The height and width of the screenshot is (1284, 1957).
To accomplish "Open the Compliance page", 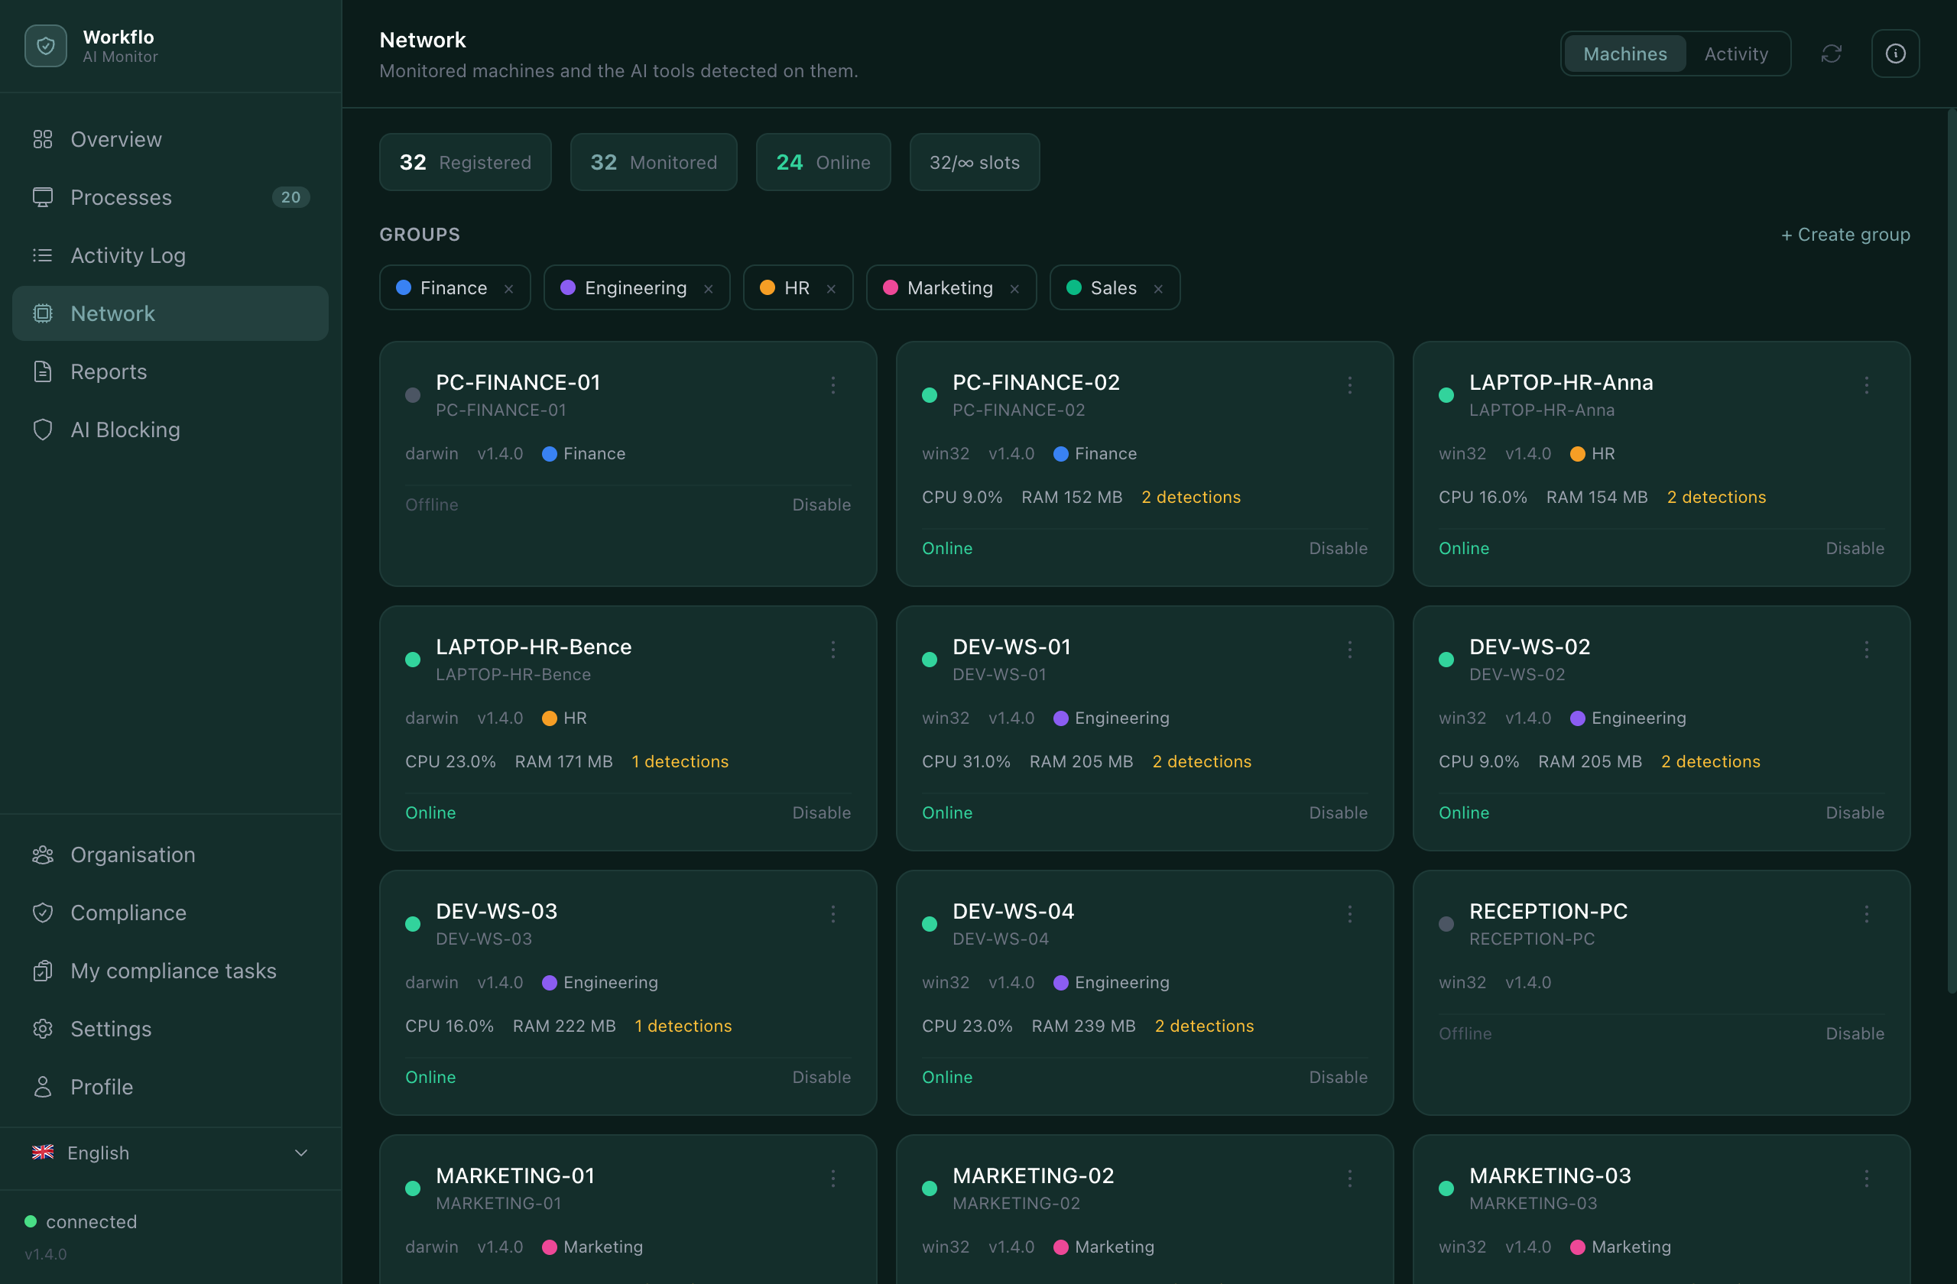I will click(170, 913).
